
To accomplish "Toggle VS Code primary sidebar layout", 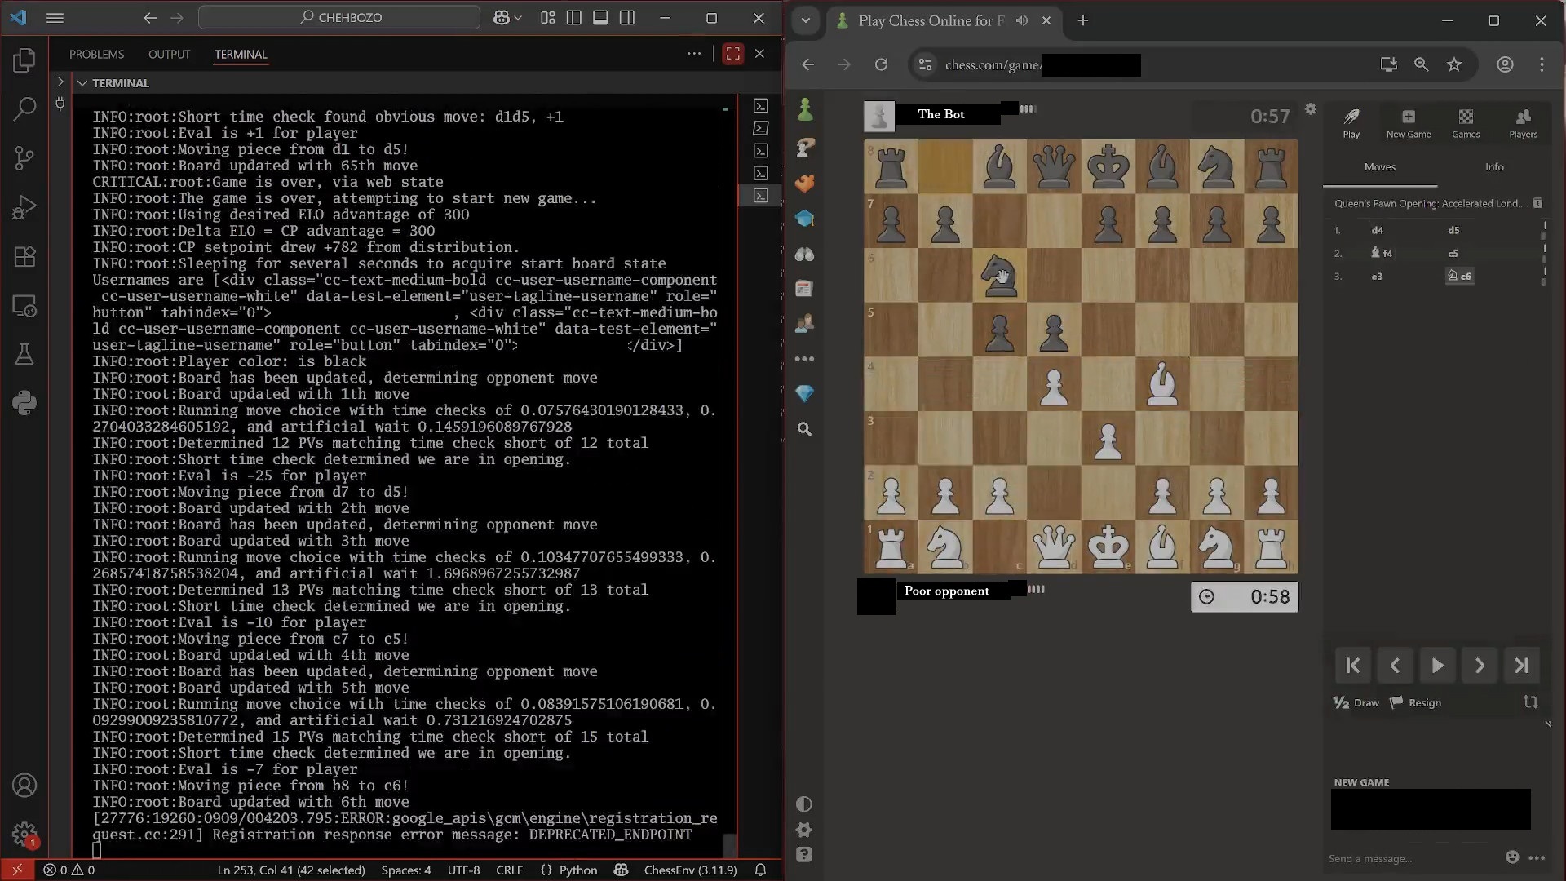I will tap(574, 18).
